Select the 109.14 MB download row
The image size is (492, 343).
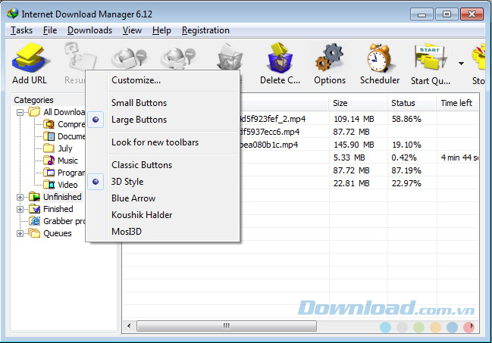(x=359, y=119)
